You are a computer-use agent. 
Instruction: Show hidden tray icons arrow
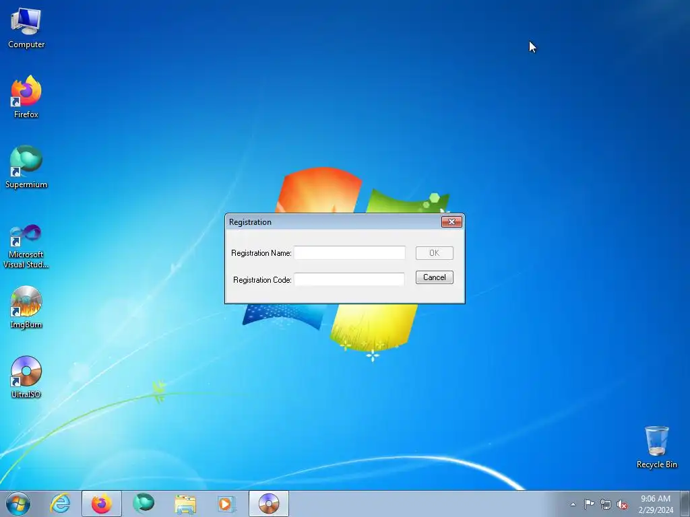tap(573, 504)
